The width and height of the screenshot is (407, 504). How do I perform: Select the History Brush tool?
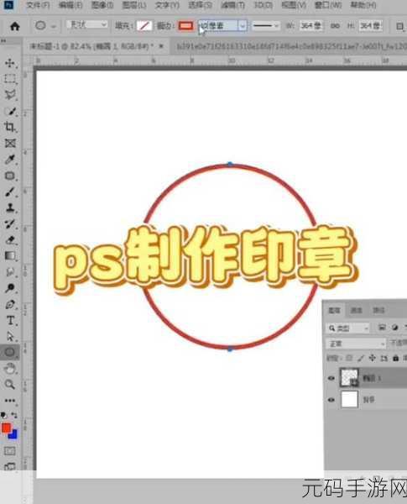[9, 223]
